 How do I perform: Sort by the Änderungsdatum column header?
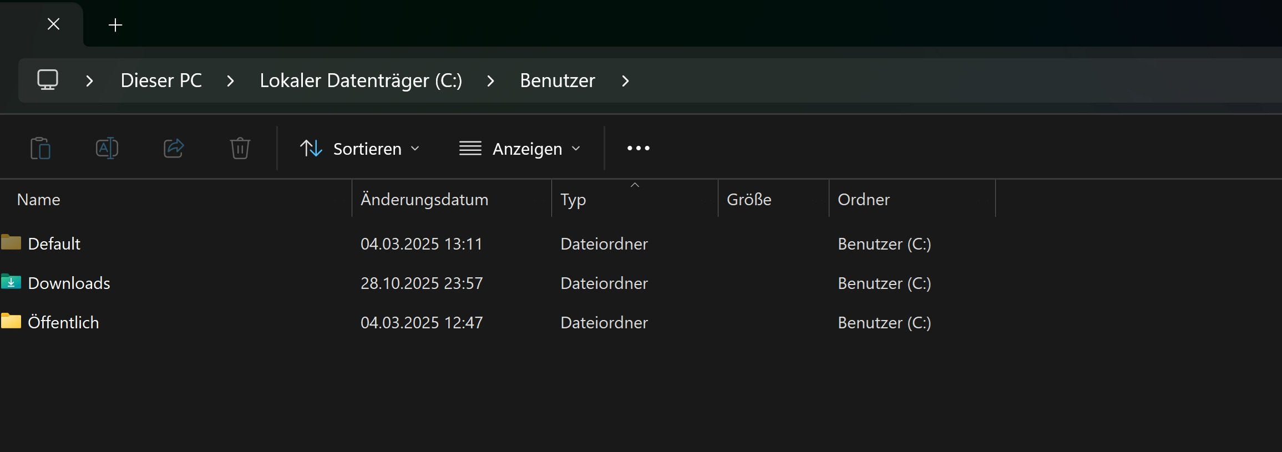pos(424,200)
